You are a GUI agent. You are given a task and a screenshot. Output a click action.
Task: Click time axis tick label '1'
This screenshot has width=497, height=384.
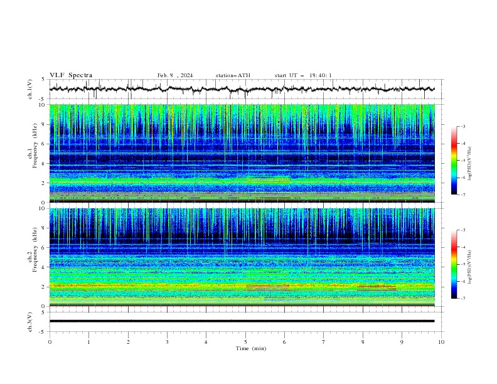[x=88, y=342]
